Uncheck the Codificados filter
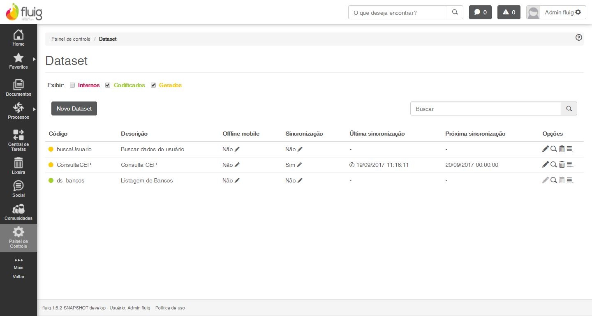This screenshot has height=316, width=592. [108, 85]
